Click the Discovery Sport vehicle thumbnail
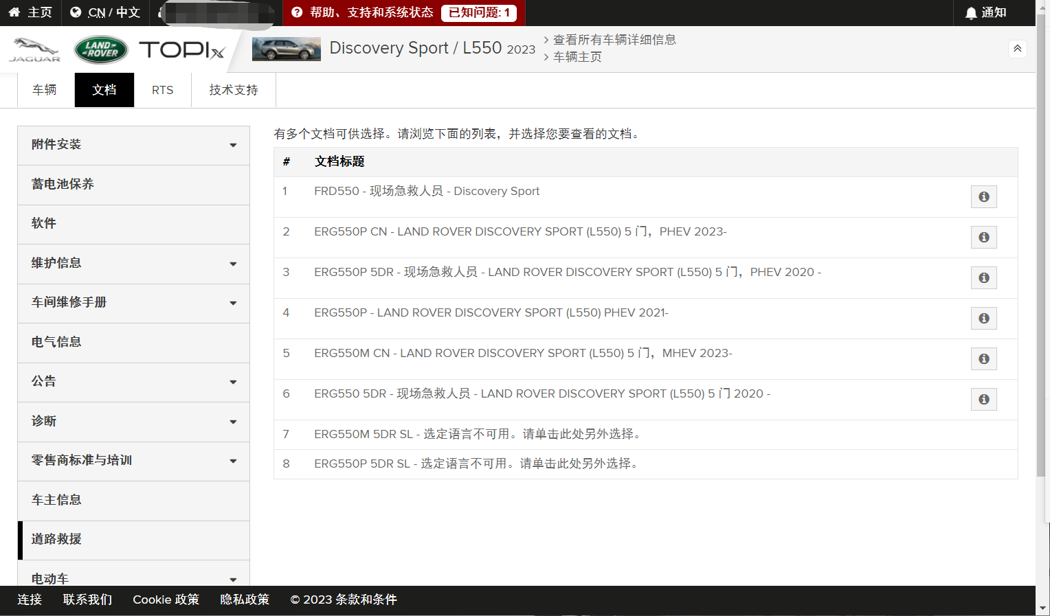Image resolution: width=1050 pixels, height=616 pixels. click(286, 49)
